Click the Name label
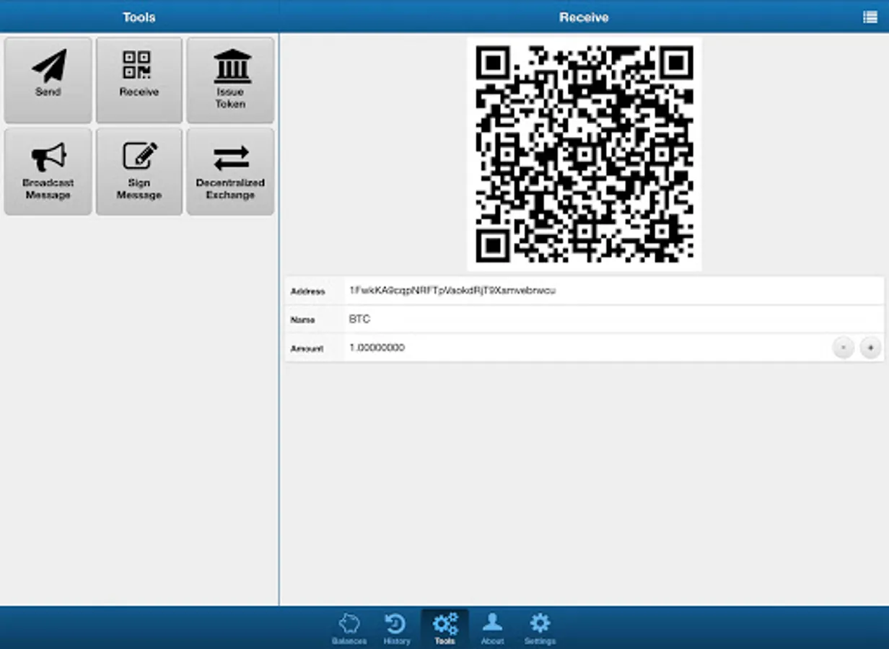 click(x=302, y=320)
